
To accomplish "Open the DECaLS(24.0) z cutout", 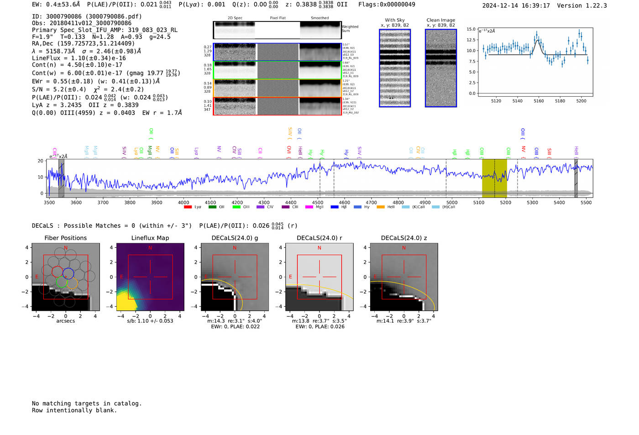I will (404, 277).
